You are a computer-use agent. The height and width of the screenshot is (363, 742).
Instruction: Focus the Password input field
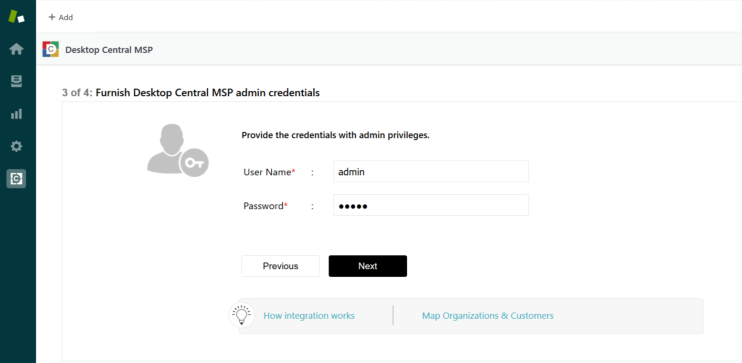click(x=431, y=205)
